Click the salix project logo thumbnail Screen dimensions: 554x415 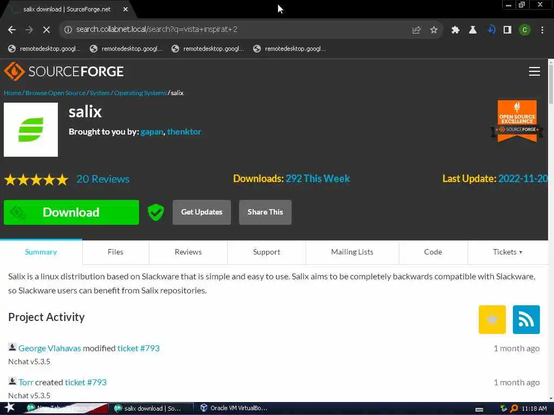click(31, 130)
